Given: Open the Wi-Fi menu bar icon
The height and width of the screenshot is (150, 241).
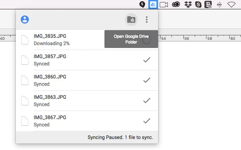Looking at the screenshot, I should (231, 5).
